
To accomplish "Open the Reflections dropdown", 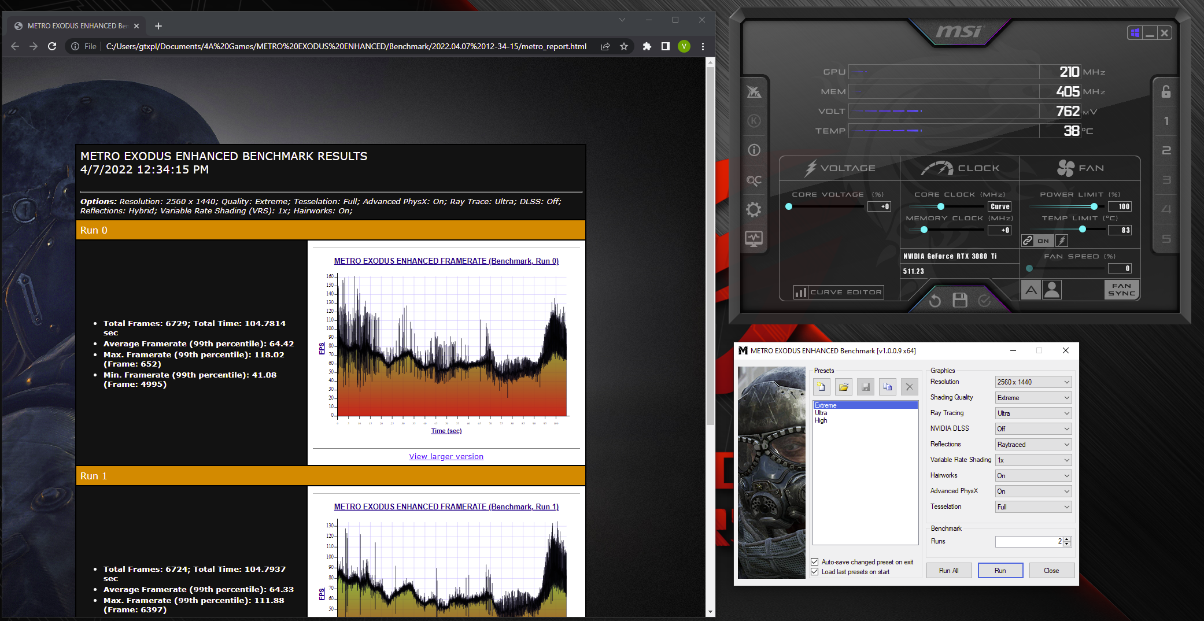I will coord(1033,445).
